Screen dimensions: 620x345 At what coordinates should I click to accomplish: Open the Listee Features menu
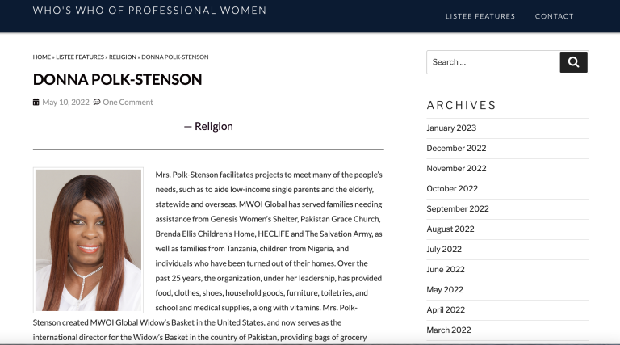[480, 16]
